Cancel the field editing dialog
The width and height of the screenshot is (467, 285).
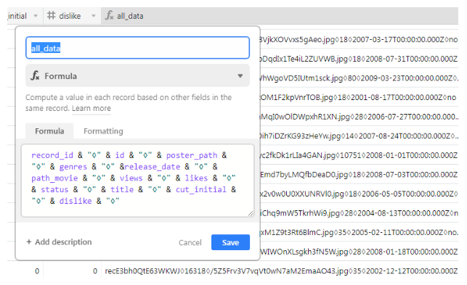click(190, 242)
